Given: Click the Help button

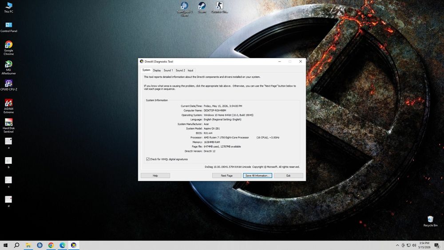Looking at the screenshot, I should (155, 175).
